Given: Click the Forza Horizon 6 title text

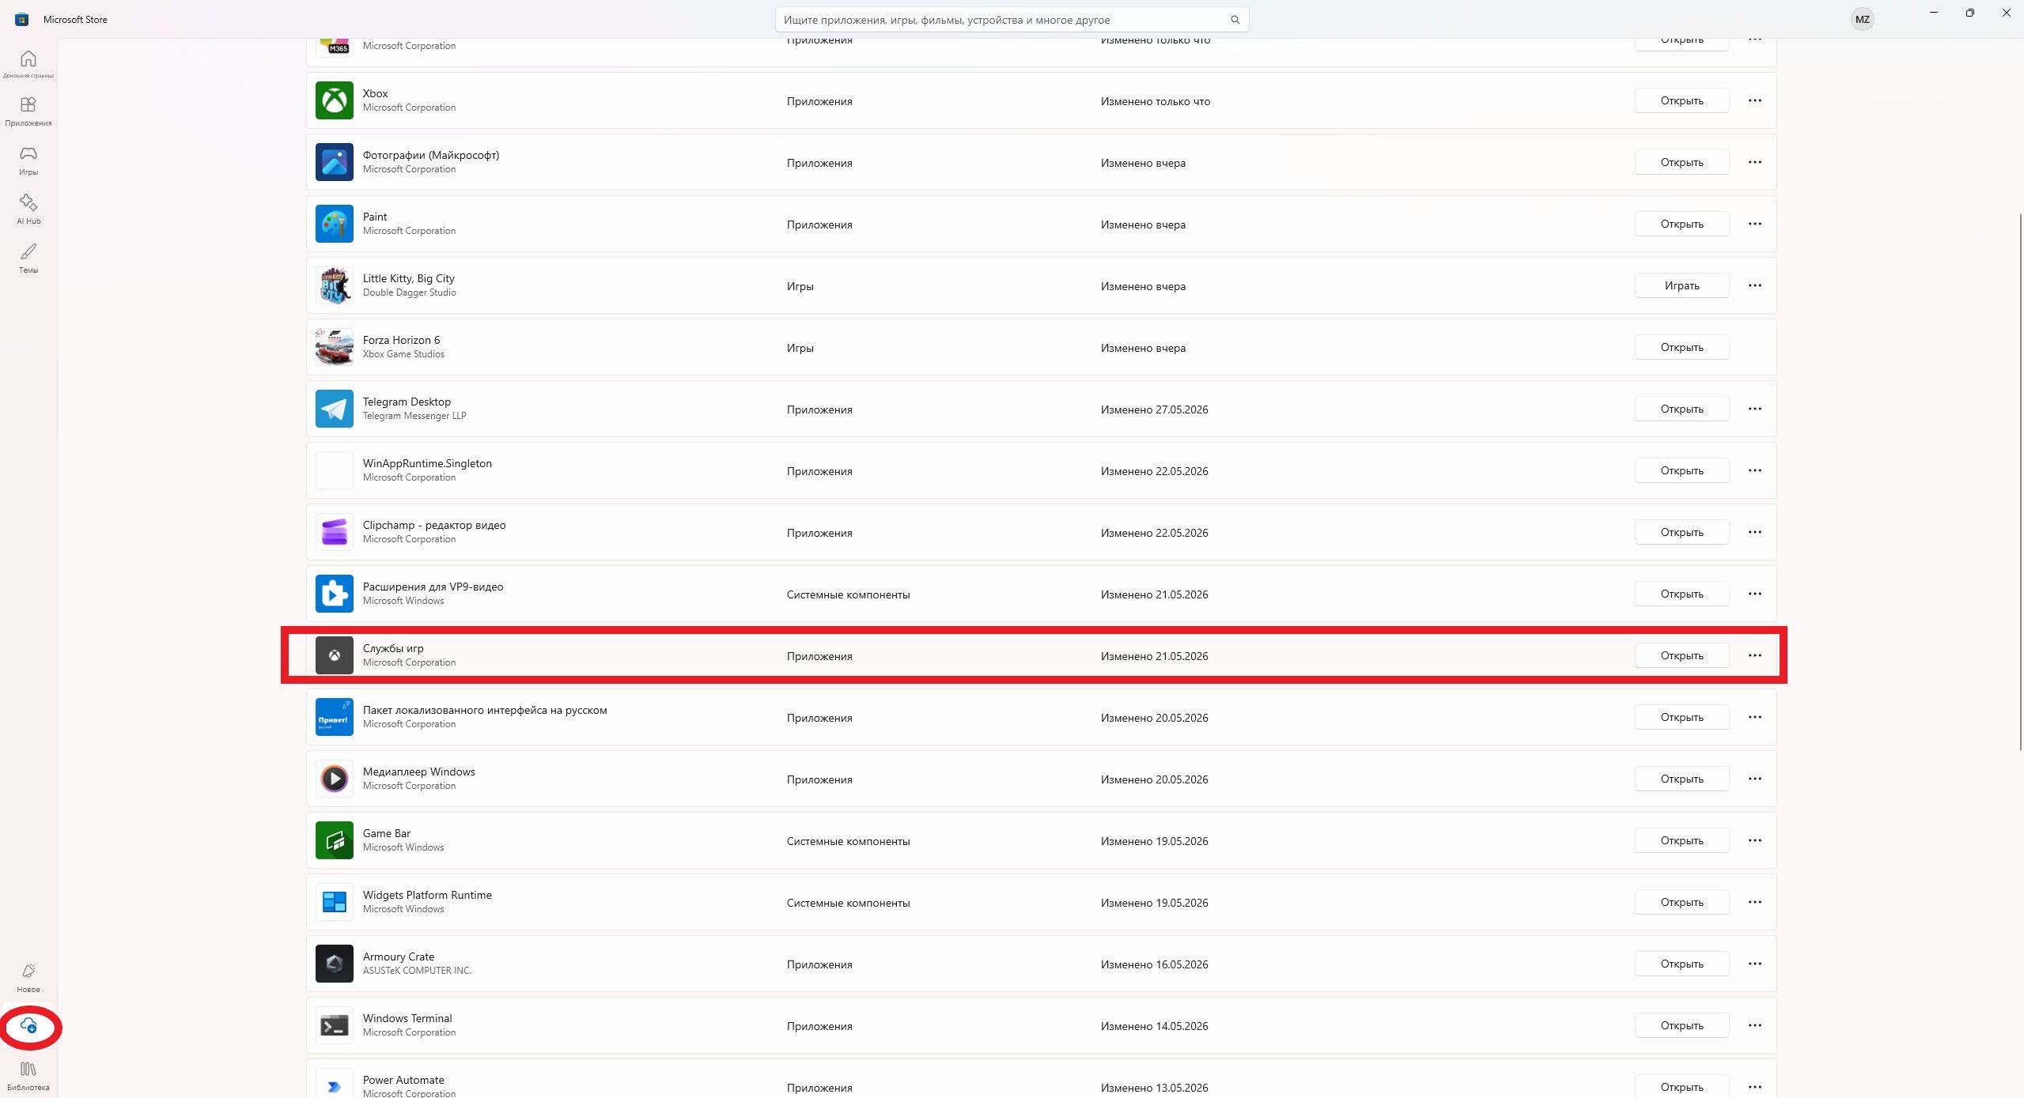Looking at the screenshot, I should tap(401, 340).
